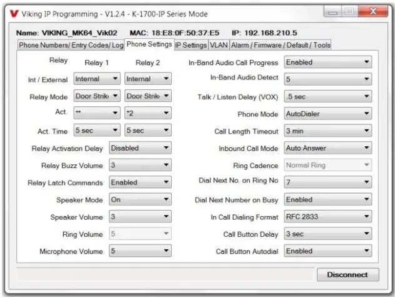Click the status bar field beside Disconnect
Screen dimensions: 396x298
point(165,274)
